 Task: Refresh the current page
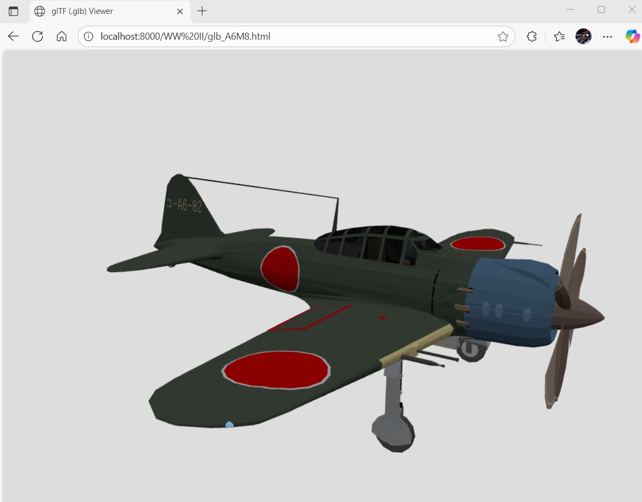tap(38, 36)
